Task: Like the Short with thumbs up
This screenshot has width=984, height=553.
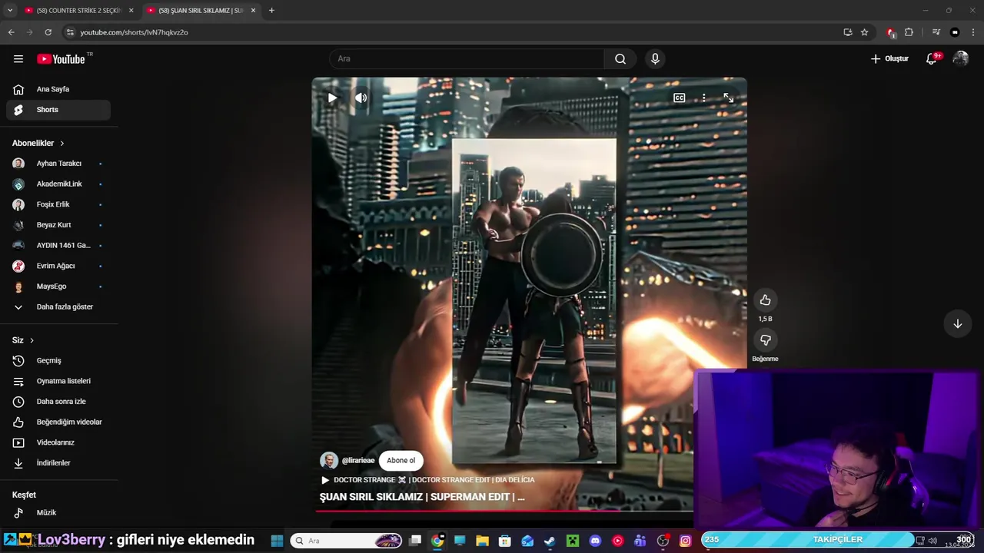Action: (765, 300)
